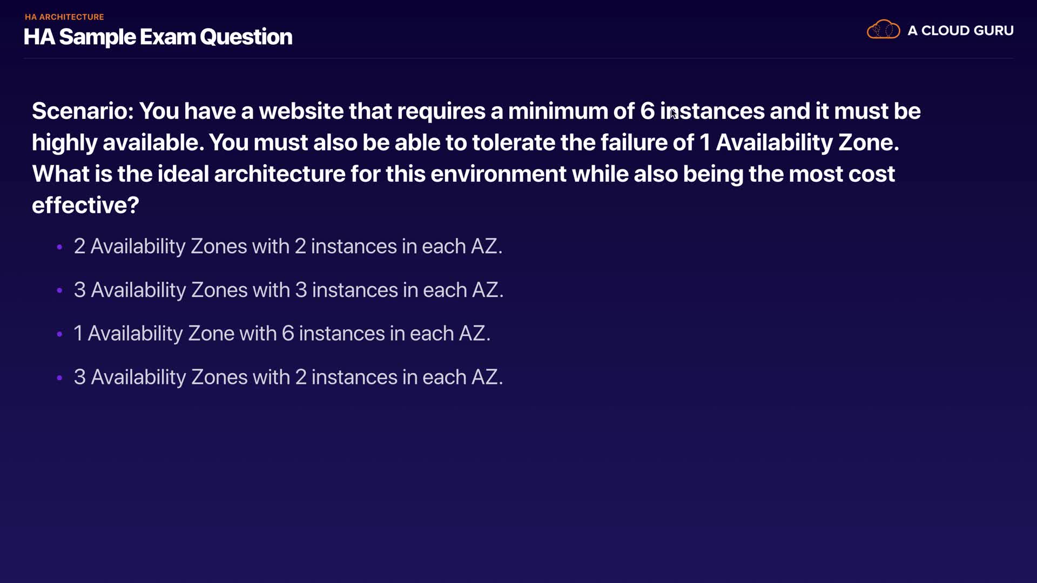This screenshot has width=1037, height=583.
Task: Click bullet dot beside "3 Availability Zones with 3 instances"
Action: (59, 290)
